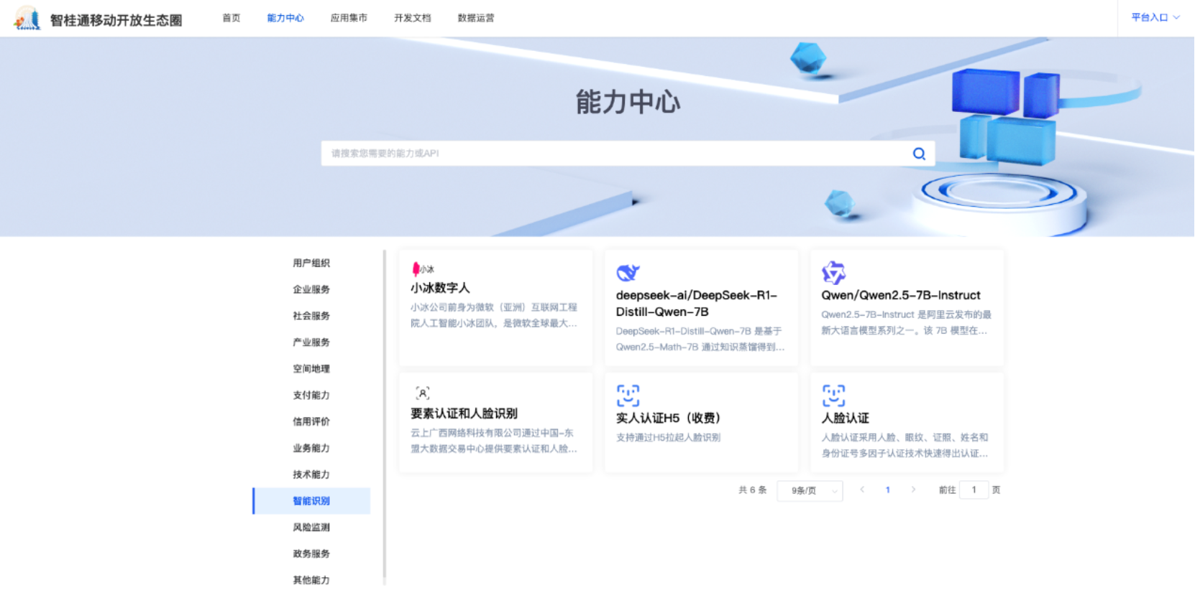
Task: Select 产业服务 category
Action: click(311, 343)
